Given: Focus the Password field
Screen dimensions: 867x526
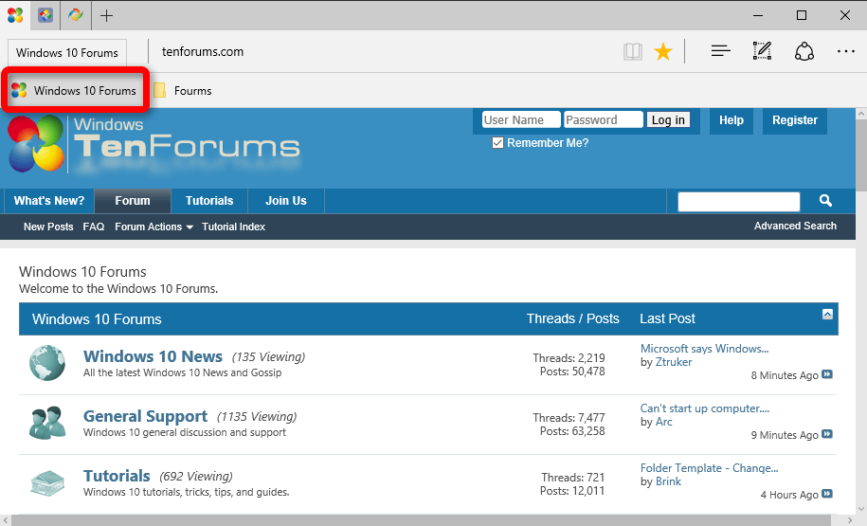Looking at the screenshot, I should coord(604,120).
